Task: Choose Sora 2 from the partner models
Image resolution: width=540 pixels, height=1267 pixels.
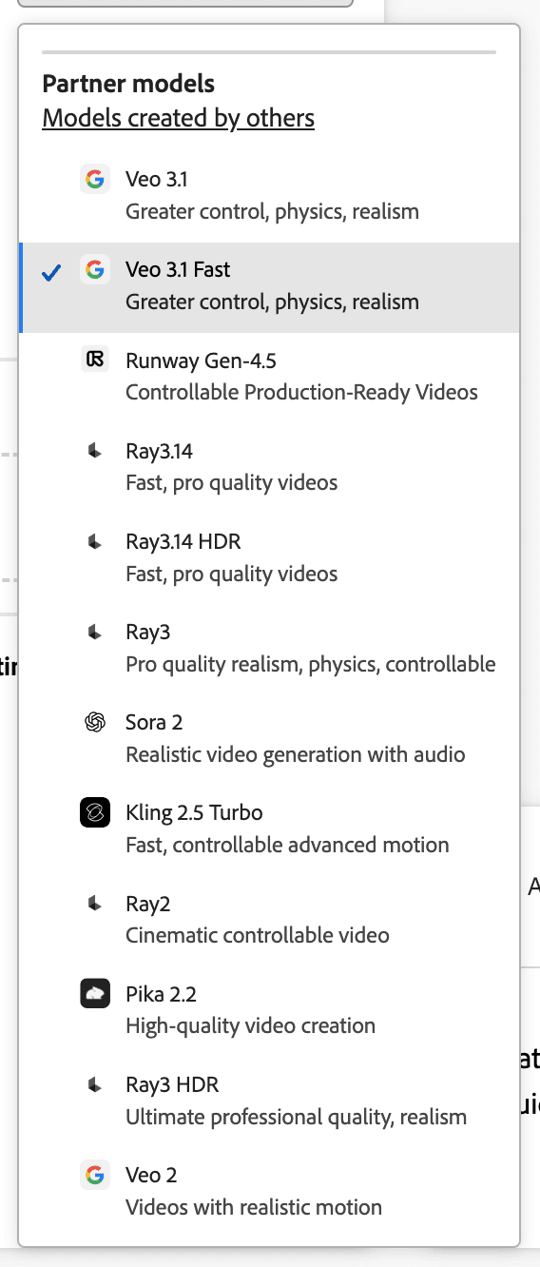Action: click(x=269, y=739)
